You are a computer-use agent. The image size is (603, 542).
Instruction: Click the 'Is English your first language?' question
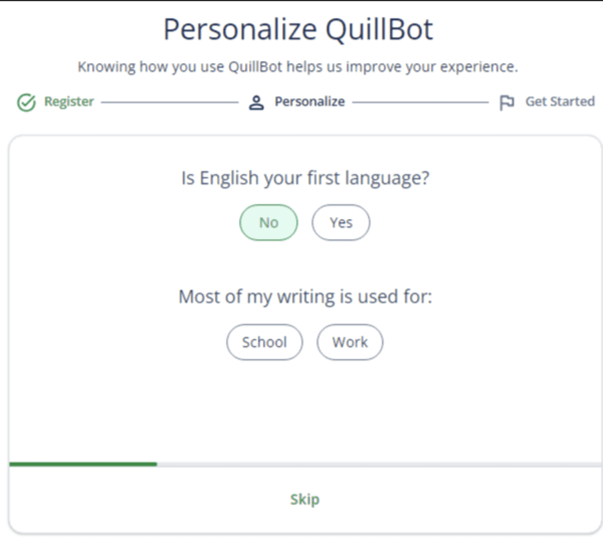coord(306,178)
